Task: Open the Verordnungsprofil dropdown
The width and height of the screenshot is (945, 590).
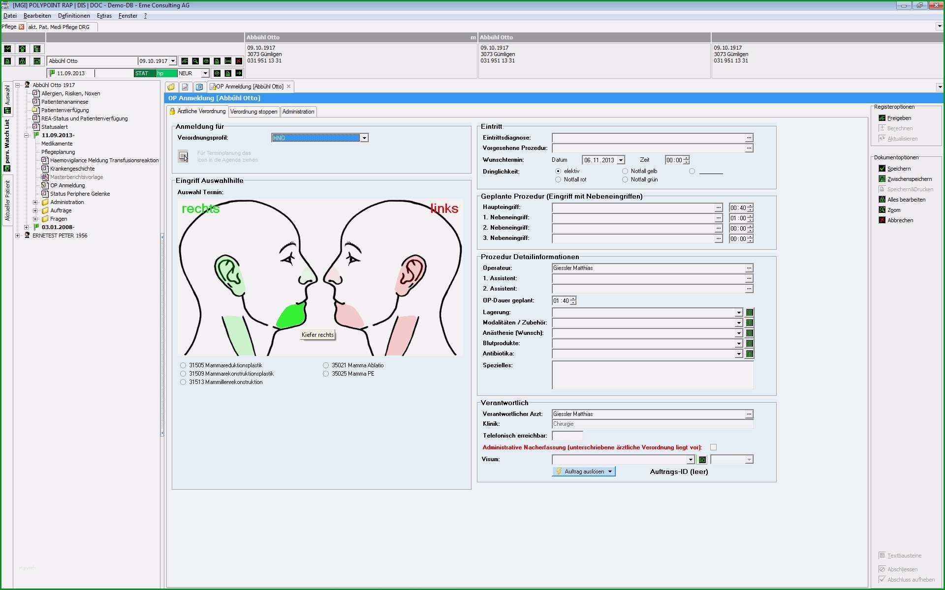Action: [x=364, y=138]
